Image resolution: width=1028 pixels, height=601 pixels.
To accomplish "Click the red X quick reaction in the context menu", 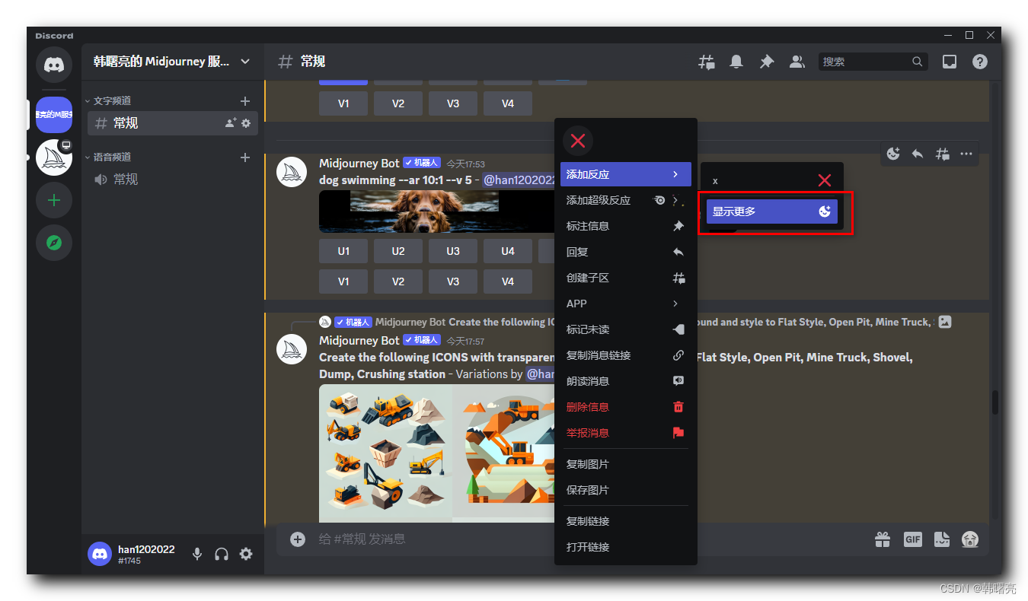I will tap(578, 140).
